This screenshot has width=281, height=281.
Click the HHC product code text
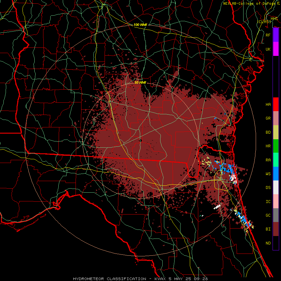pos(274,19)
